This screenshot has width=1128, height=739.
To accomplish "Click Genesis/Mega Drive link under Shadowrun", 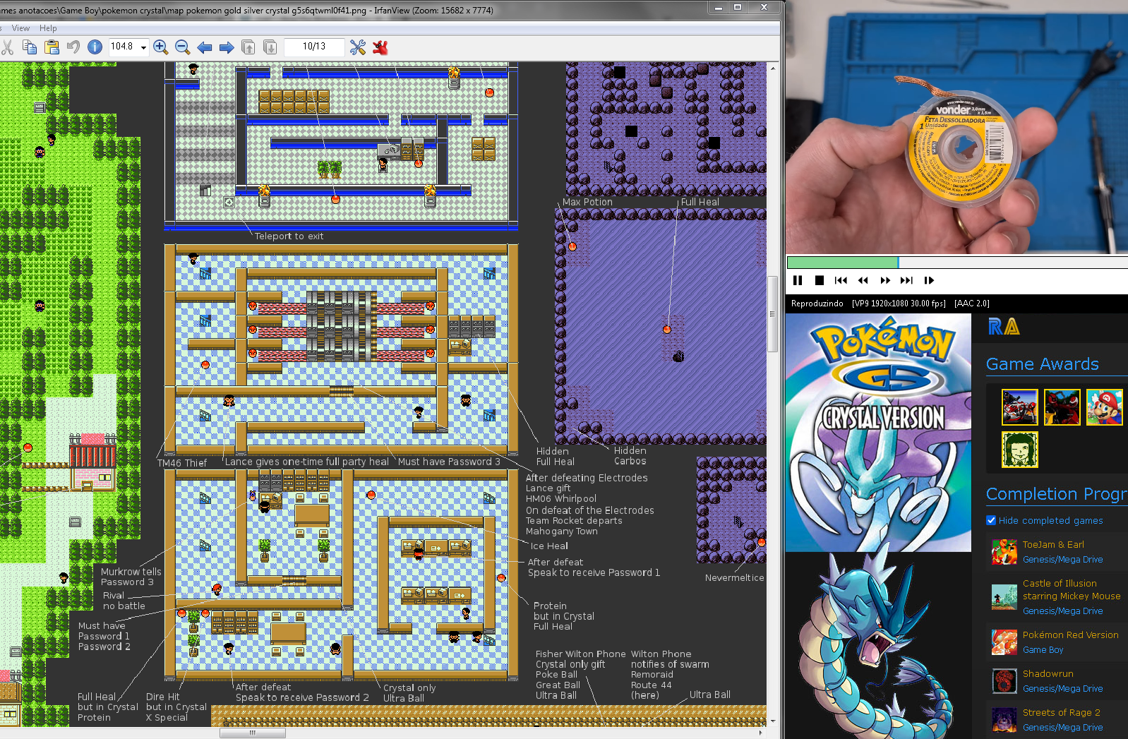I will click(x=1062, y=688).
